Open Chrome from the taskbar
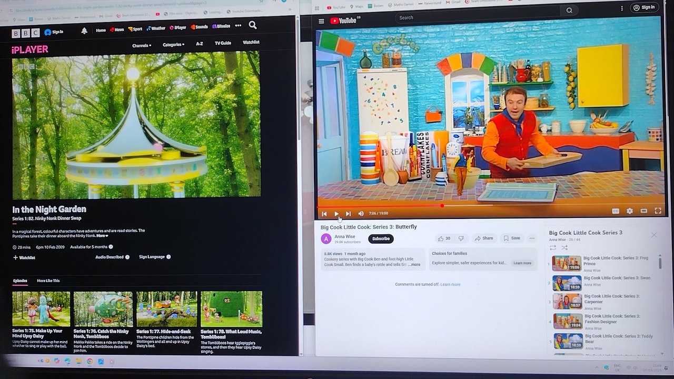The width and height of the screenshot is (674, 379). (x=90, y=361)
